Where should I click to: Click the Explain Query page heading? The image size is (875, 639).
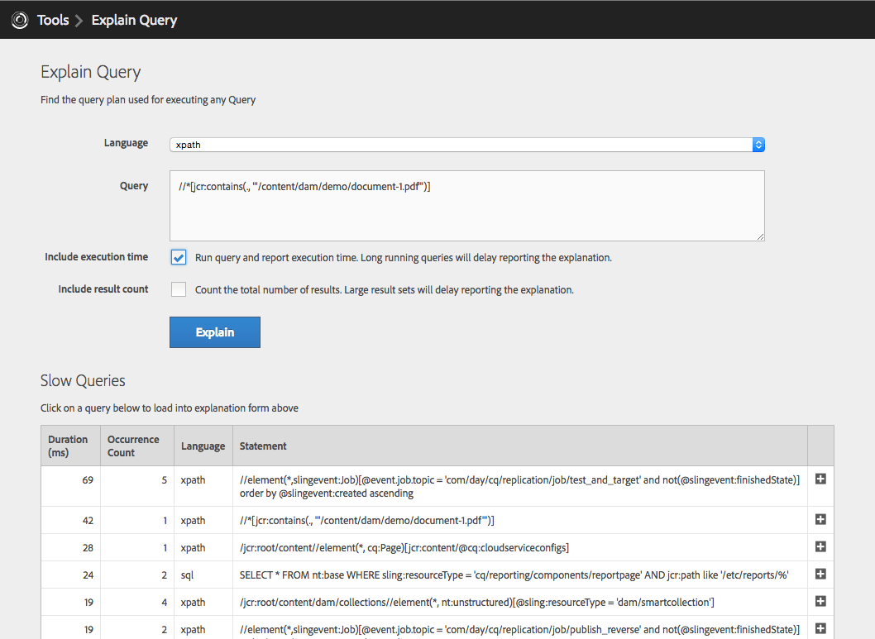[x=90, y=73]
